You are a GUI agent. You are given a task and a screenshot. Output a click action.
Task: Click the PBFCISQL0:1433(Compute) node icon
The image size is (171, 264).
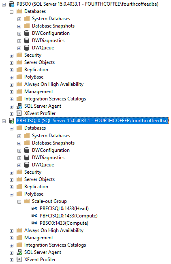click(x=34, y=216)
